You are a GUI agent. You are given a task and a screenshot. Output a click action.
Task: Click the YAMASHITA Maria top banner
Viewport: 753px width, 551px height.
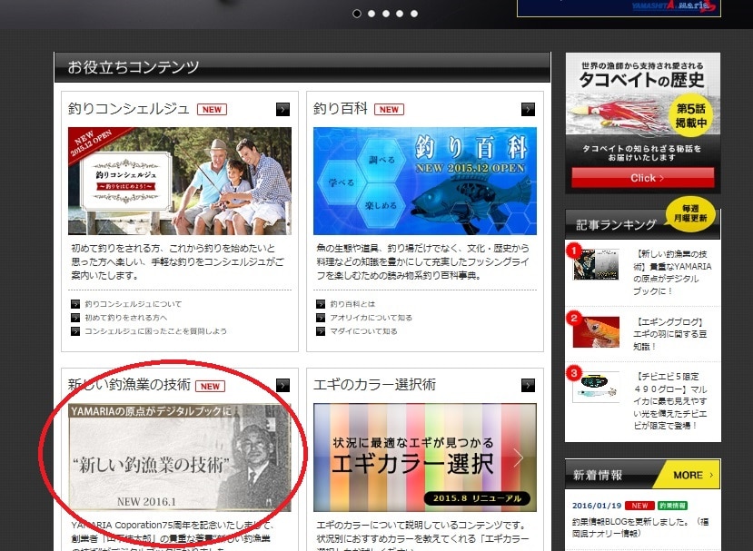pyautogui.click(x=619, y=8)
